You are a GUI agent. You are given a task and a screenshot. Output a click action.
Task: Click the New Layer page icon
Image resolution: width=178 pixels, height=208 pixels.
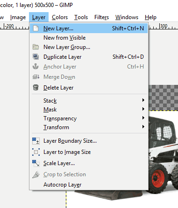(36, 28)
